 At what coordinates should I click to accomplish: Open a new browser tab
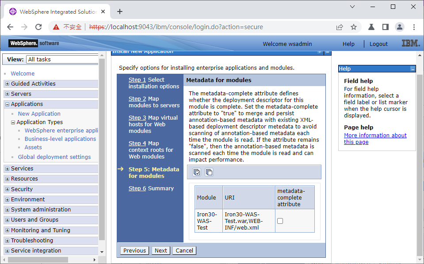pos(120,11)
